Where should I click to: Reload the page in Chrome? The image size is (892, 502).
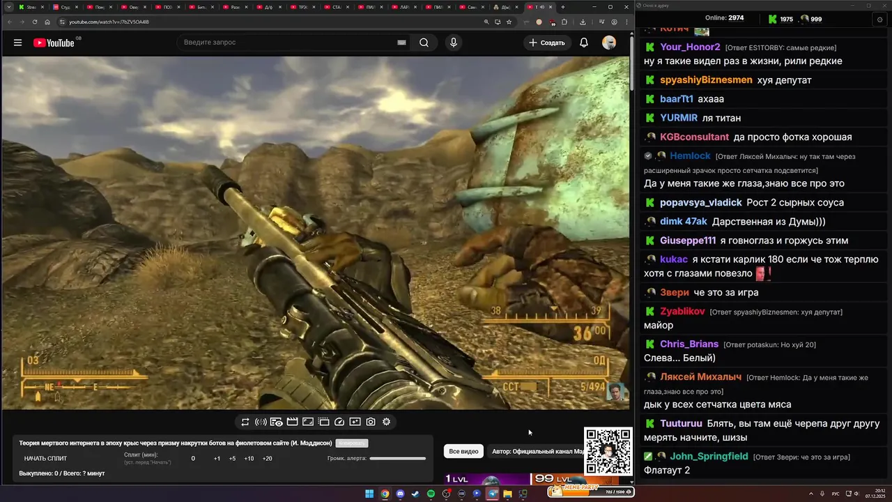coord(35,22)
